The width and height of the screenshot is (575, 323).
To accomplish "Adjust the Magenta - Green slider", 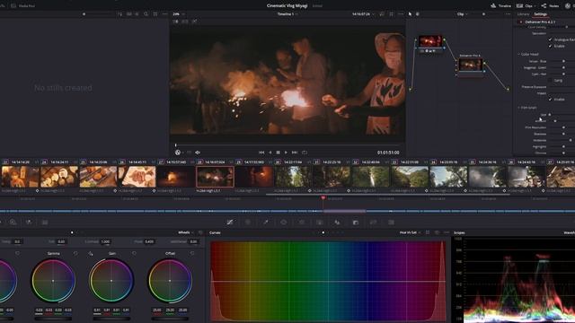I will pos(563,68).
